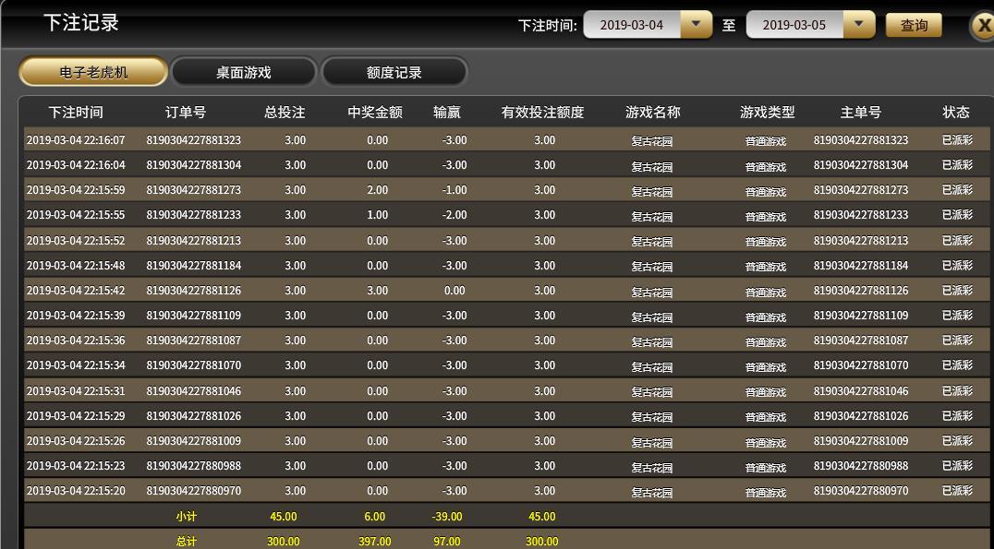Select order number 8190304227881009 in 订单号 column
Screen dimensions: 994x549
193,440
